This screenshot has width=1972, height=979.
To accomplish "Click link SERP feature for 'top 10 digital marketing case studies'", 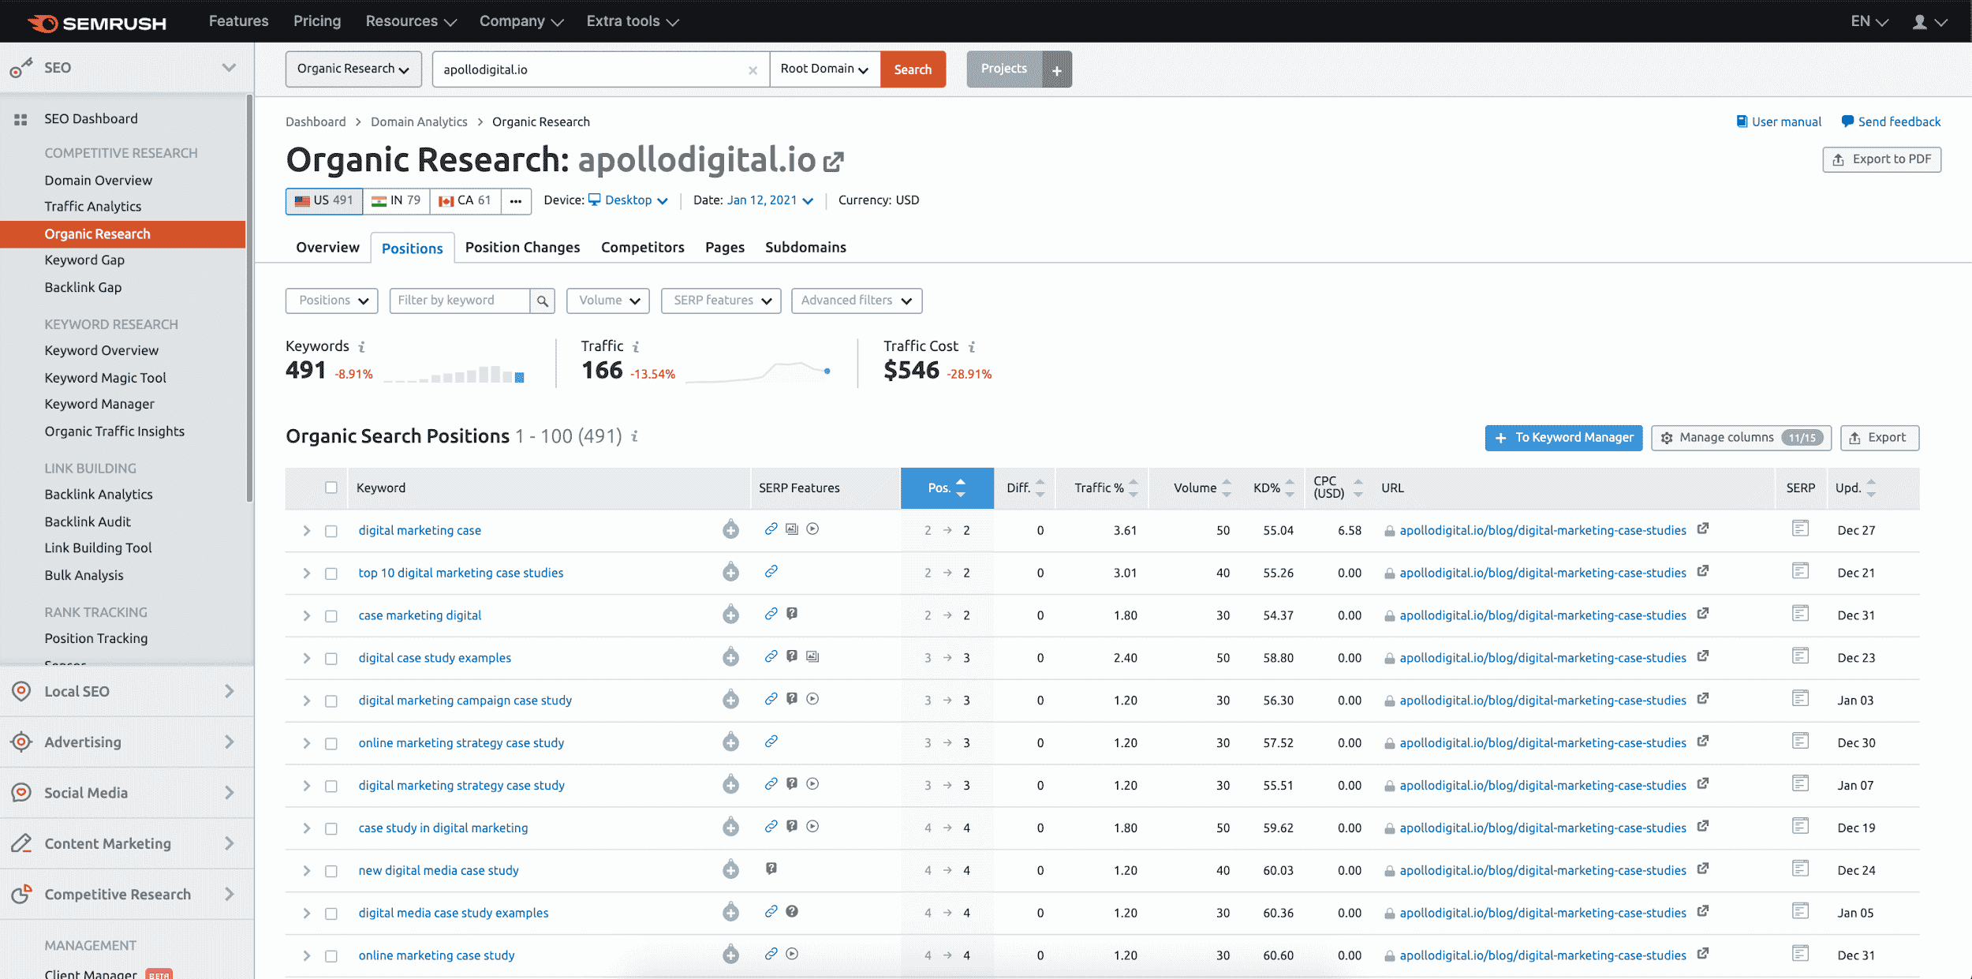I will point(771,571).
